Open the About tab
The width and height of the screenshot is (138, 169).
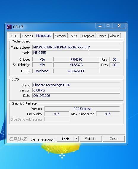click(115, 36)
